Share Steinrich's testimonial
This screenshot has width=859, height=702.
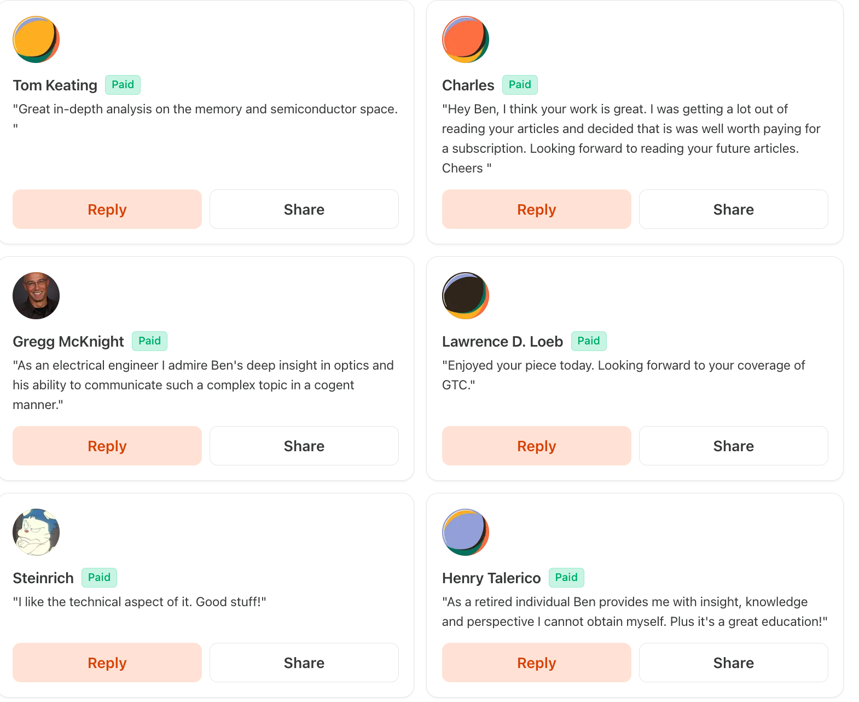pyautogui.click(x=304, y=663)
